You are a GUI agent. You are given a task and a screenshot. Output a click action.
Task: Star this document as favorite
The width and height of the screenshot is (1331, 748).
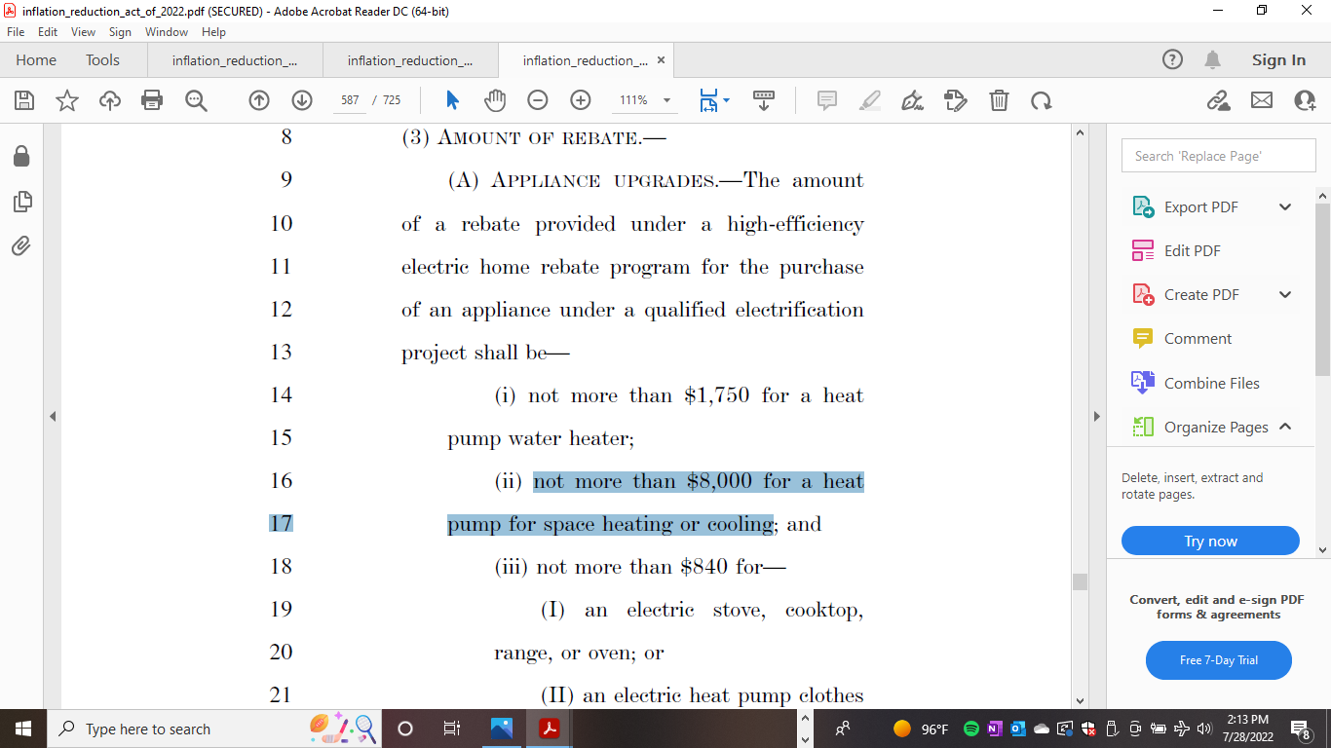click(x=67, y=100)
